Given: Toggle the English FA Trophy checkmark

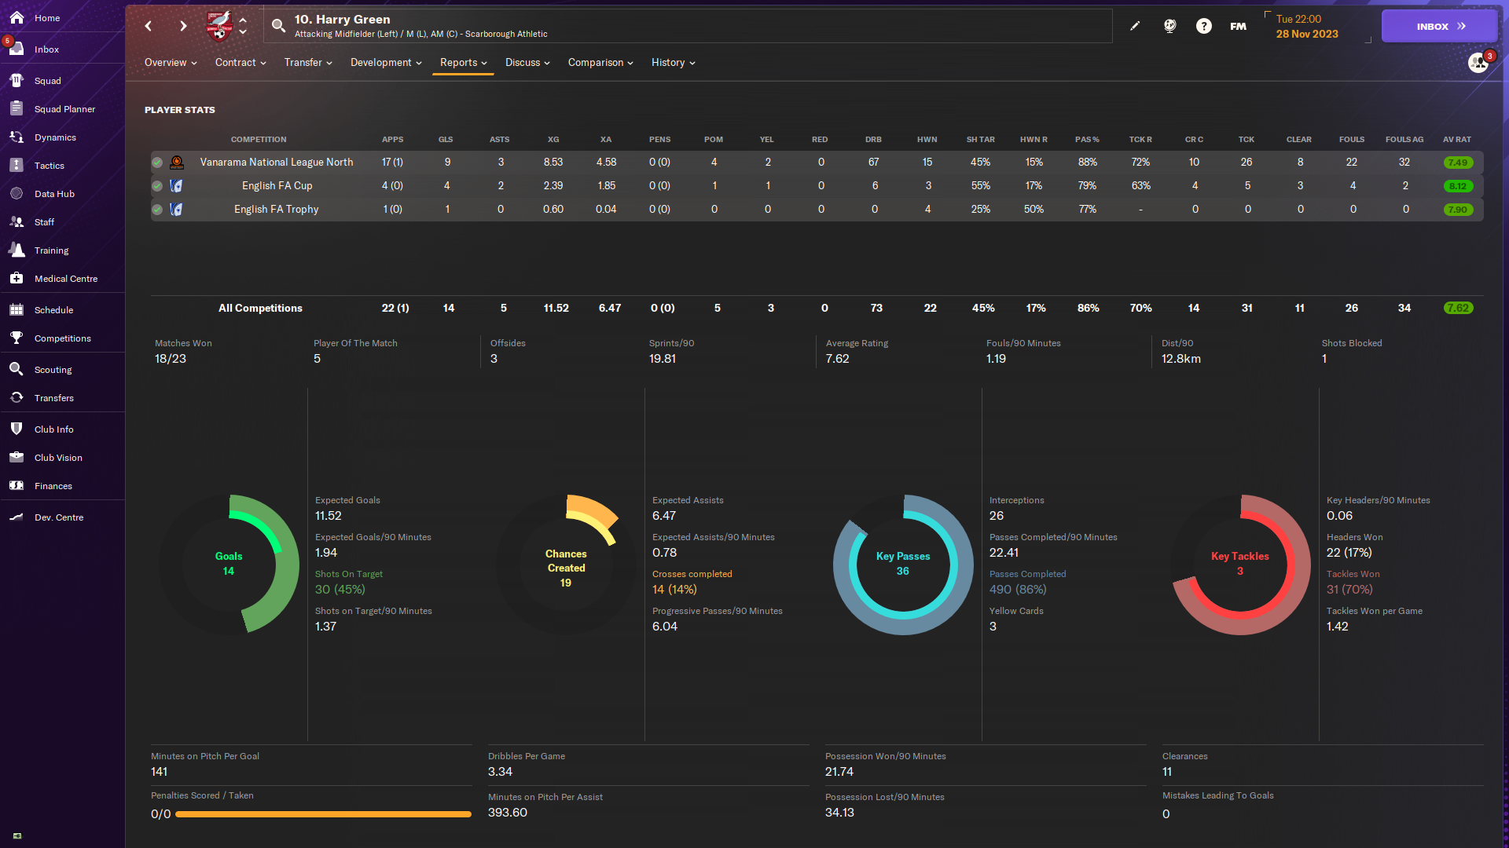Looking at the screenshot, I should coord(157,210).
